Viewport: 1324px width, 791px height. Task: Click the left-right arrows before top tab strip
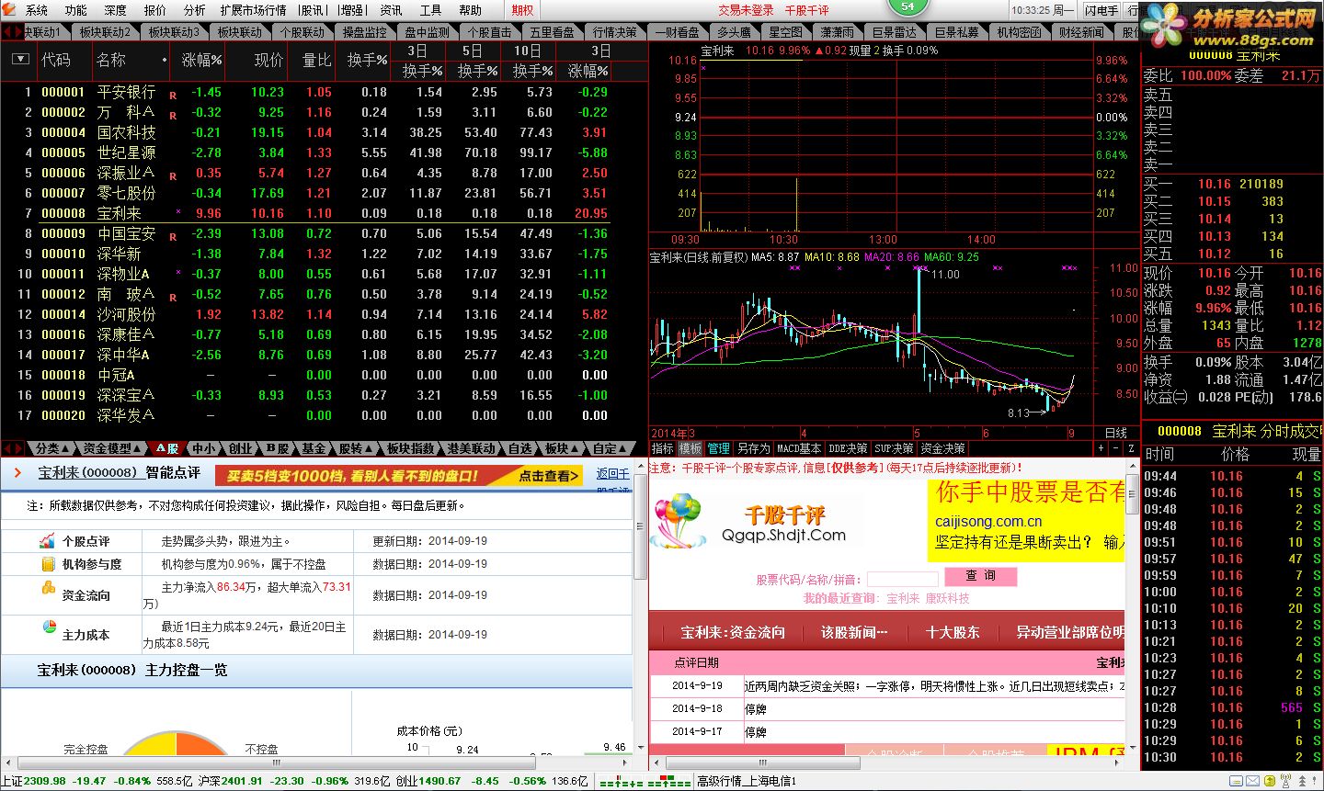[x=13, y=32]
